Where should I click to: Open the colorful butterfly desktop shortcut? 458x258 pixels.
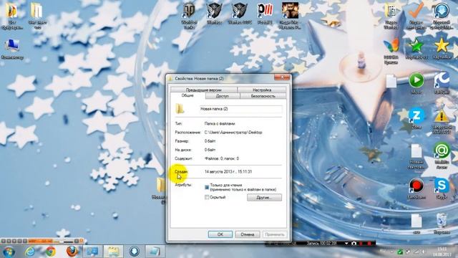click(391, 51)
